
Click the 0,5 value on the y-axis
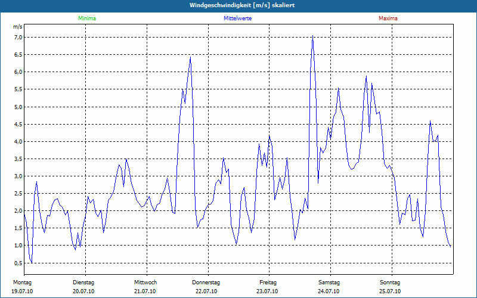coord(18,263)
